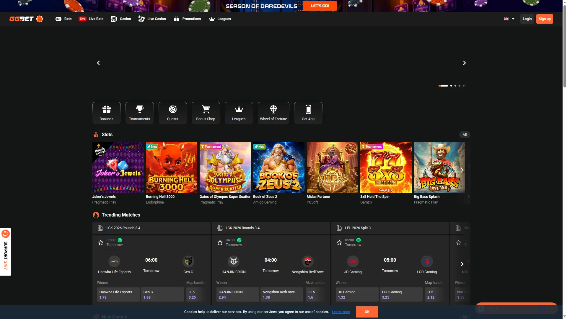Show more trending matches with right arrow

click(462, 264)
